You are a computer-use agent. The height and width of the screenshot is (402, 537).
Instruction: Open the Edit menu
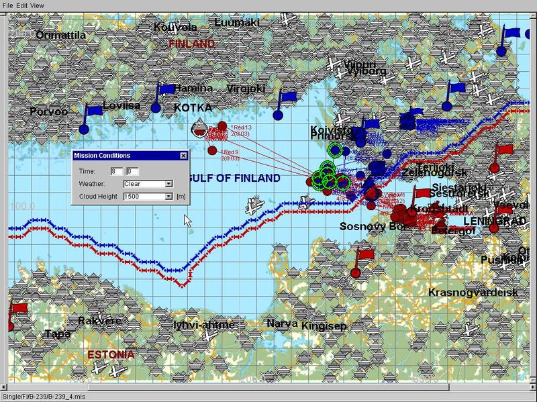tap(21, 5)
